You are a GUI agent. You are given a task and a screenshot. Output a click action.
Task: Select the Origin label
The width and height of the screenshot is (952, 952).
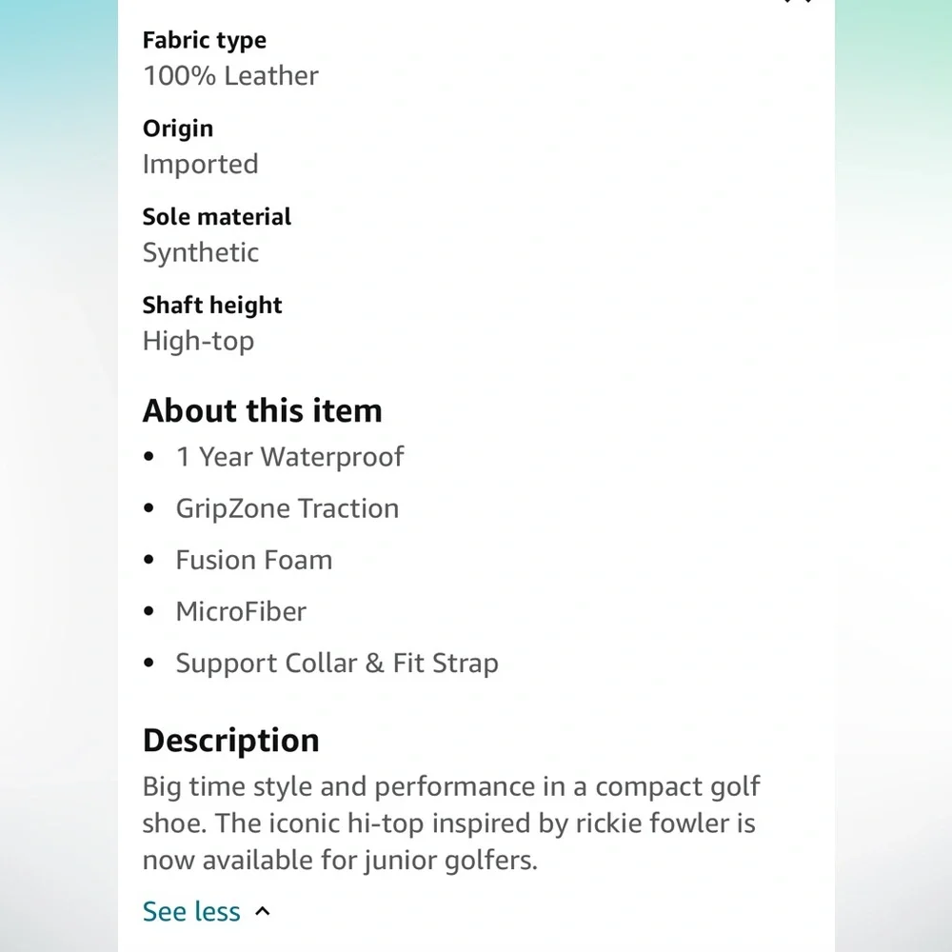click(178, 129)
